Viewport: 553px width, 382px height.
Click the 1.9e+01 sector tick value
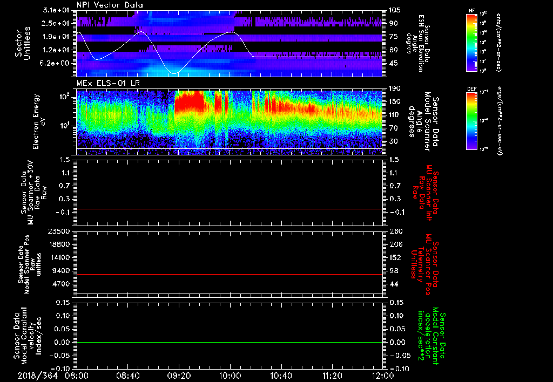(x=56, y=37)
